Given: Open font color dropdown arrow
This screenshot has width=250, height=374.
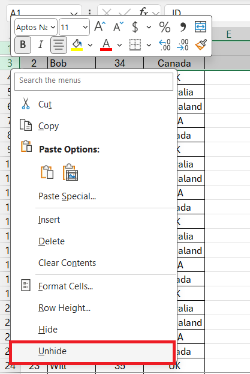Looking at the screenshot, I should (x=119, y=45).
